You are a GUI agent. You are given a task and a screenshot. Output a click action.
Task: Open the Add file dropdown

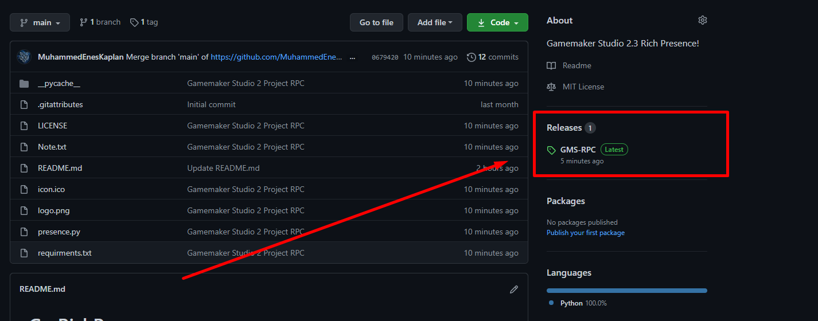click(435, 22)
